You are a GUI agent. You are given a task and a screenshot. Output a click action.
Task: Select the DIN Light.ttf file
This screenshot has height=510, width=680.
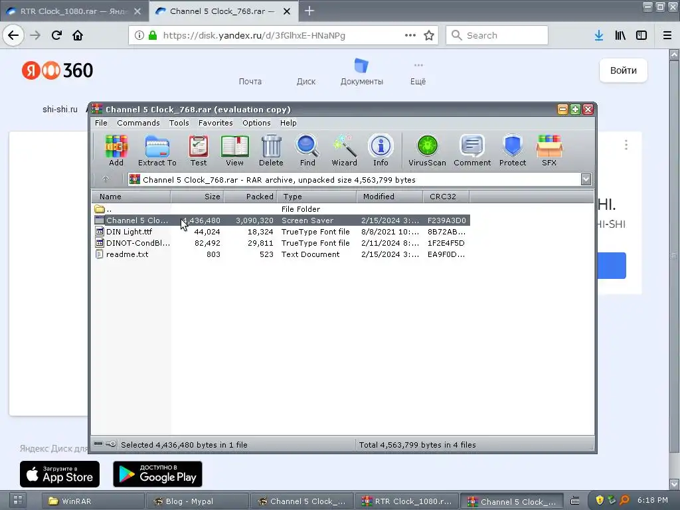(x=281, y=232)
